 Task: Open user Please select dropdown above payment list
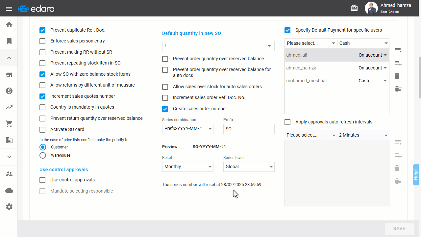(x=311, y=43)
